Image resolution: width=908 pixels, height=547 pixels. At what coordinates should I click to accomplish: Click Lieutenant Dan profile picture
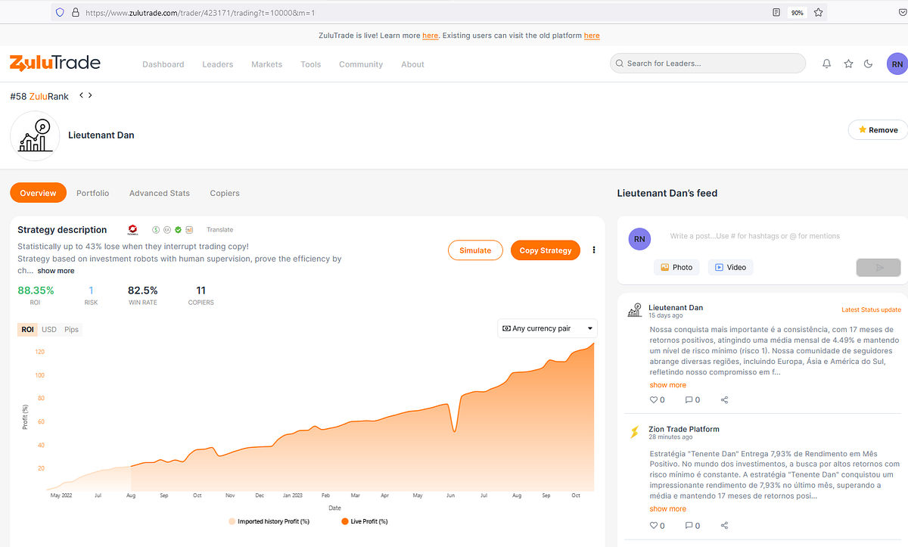point(35,136)
